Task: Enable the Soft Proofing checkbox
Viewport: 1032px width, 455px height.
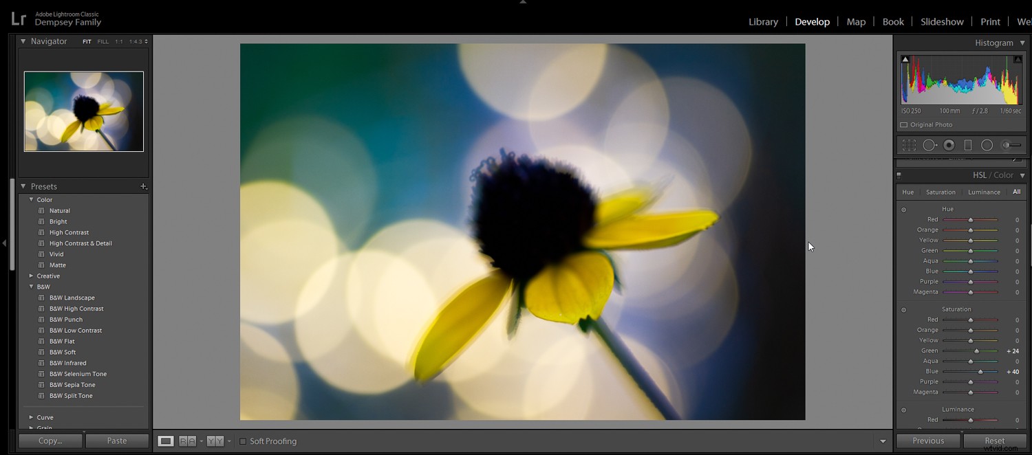Action: [243, 441]
